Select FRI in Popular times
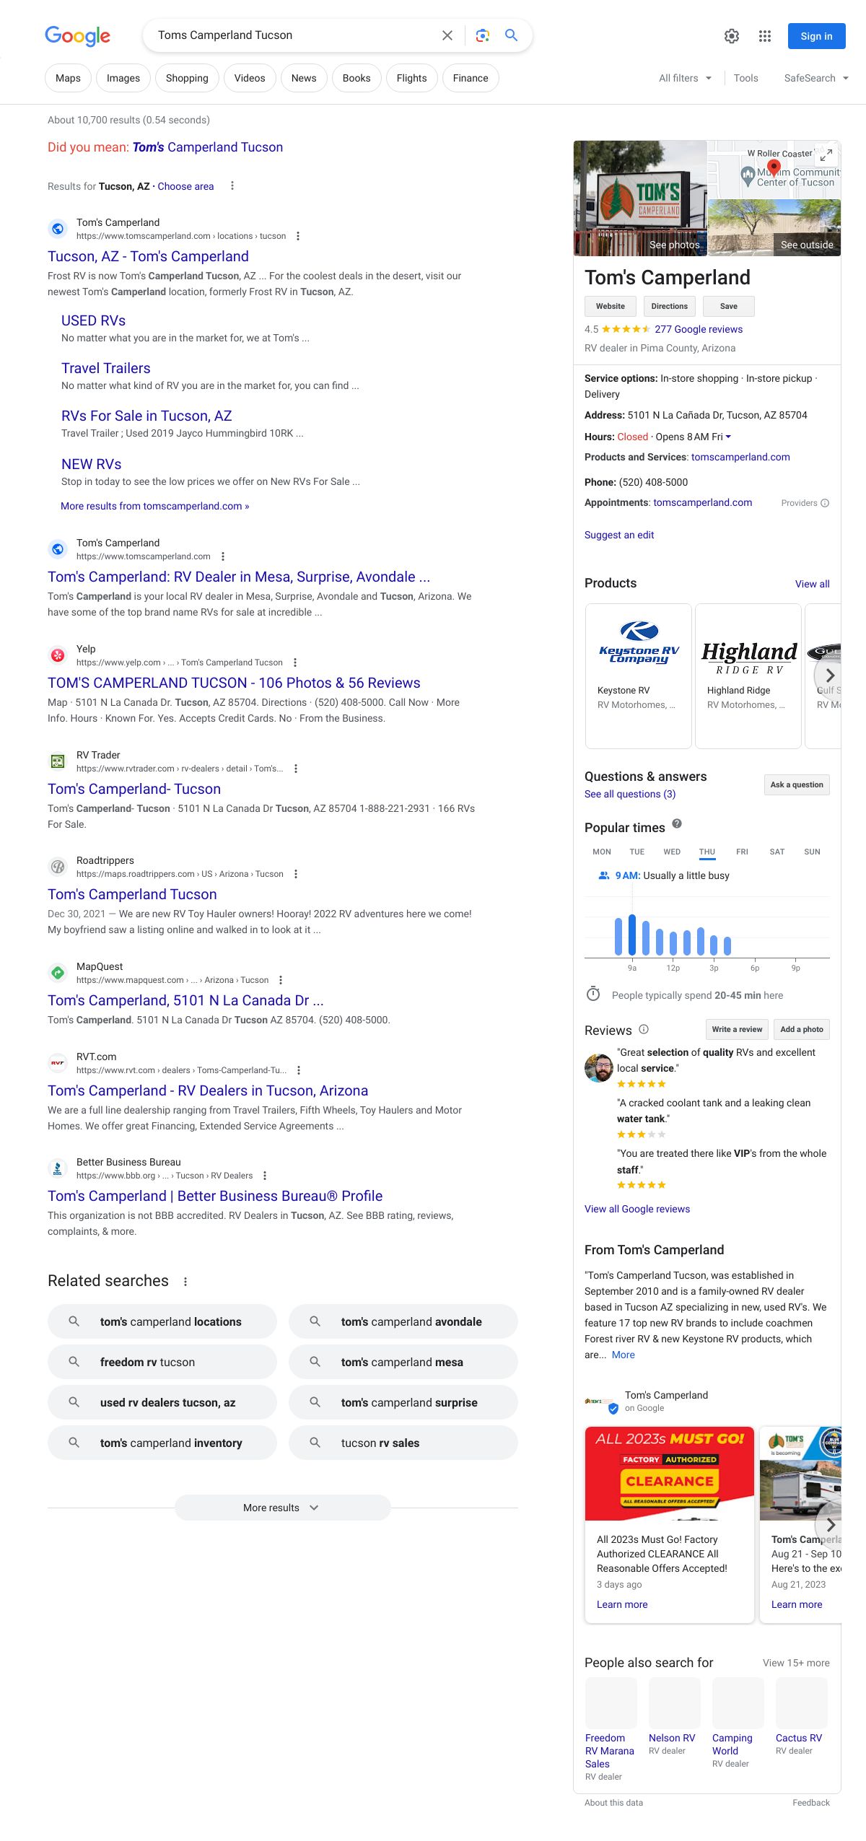The width and height of the screenshot is (866, 1841). click(x=742, y=852)
